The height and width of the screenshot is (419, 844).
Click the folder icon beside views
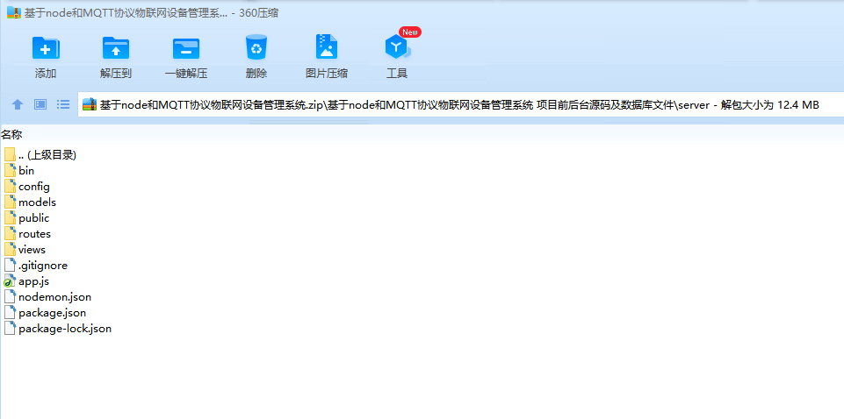[11, 249]
